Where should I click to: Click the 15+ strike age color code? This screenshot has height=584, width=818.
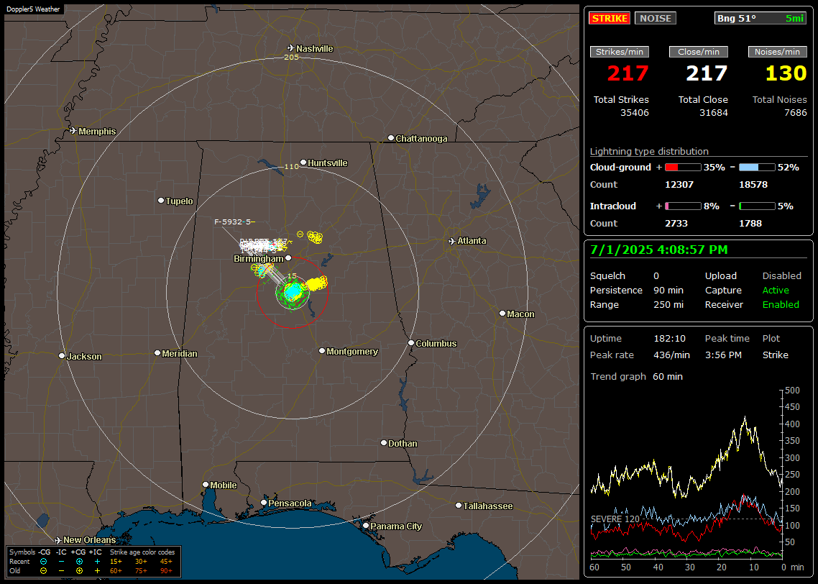[116, 562]
